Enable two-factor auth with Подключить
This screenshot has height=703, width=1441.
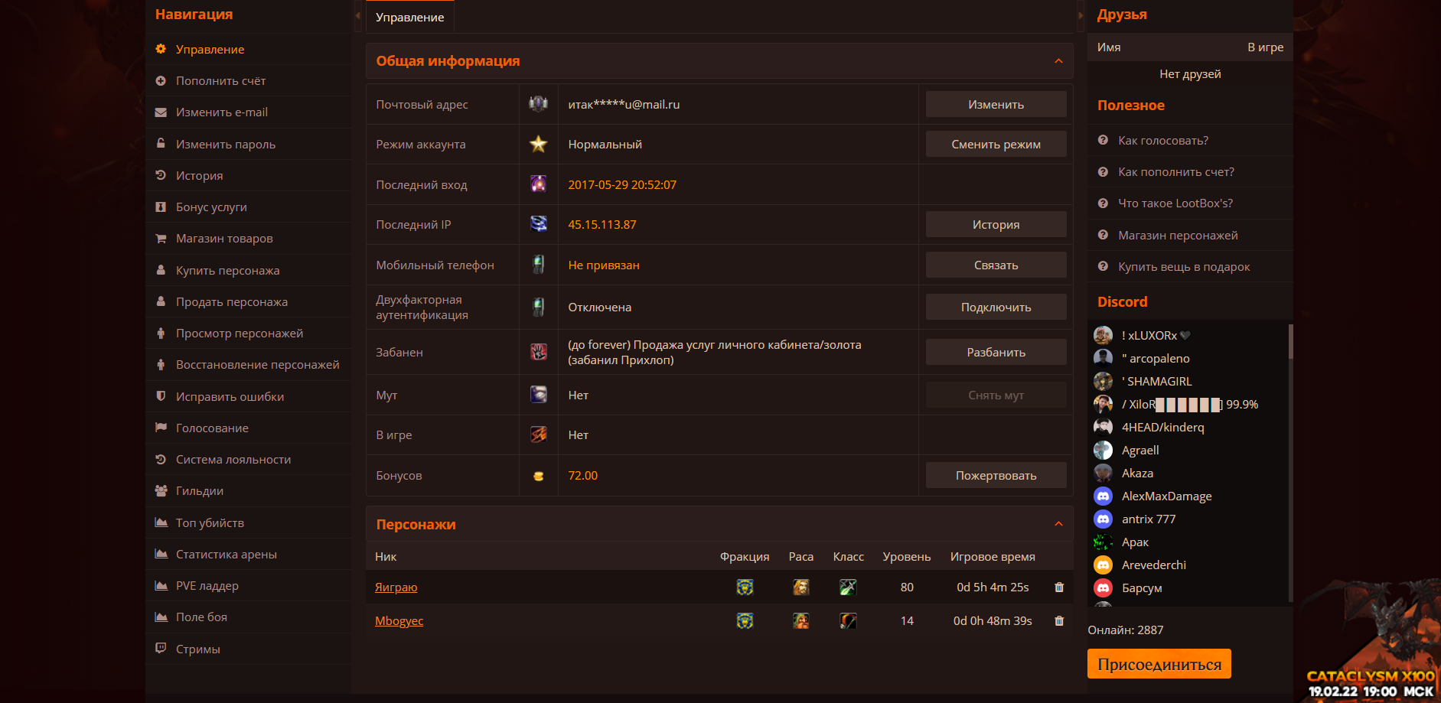pyautogui.click(x=996, y=308)
